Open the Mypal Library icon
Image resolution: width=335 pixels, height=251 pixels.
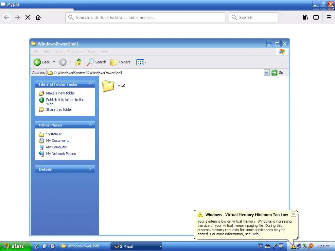tap(306, 17)
